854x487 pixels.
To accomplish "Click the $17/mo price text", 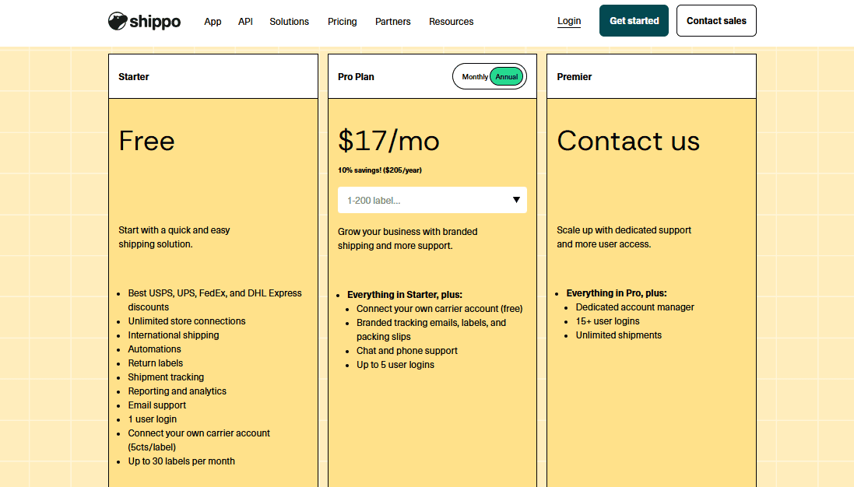I will [x=388, y=141].
